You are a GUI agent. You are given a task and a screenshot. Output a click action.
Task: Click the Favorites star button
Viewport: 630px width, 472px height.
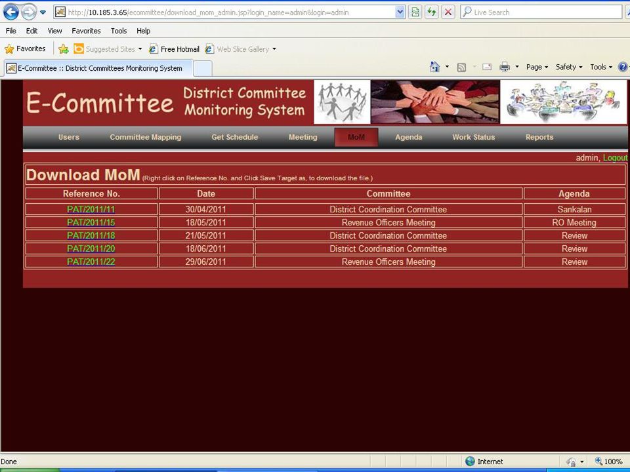pyautogui.click(x=26, y=49)
